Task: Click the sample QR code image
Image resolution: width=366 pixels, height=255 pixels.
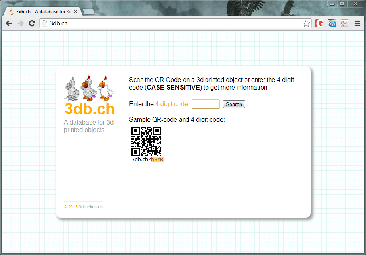Action: pos(146,141)
